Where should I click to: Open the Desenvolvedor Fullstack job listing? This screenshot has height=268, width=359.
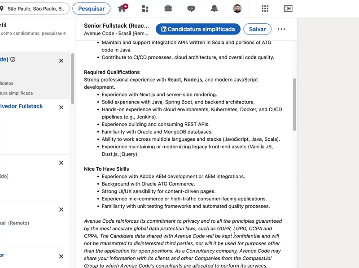click(x=22, y=106)
